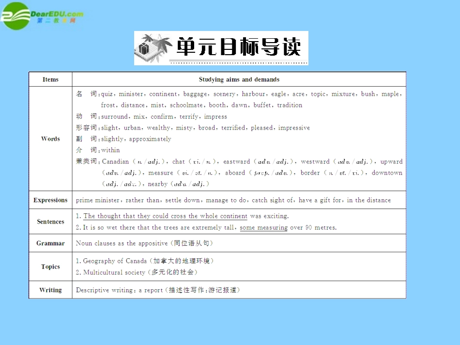Select the 'Studying aims and demands' header
The height and width of the screenshot is (345, 460).
pyautogui.click(x=239, y=79)
